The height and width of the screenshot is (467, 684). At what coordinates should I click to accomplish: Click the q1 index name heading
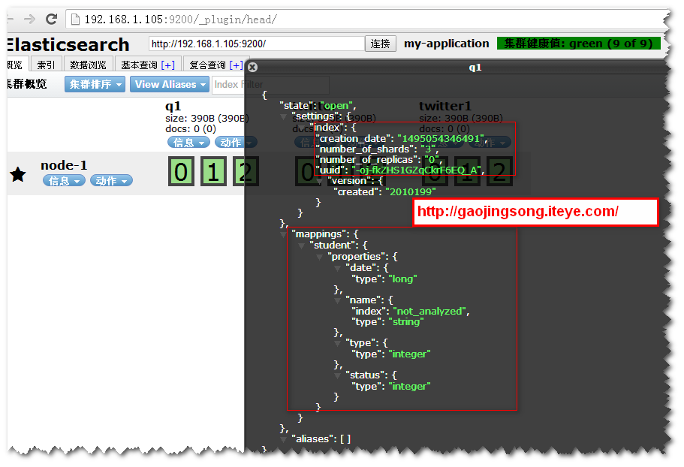click(173, 106)
